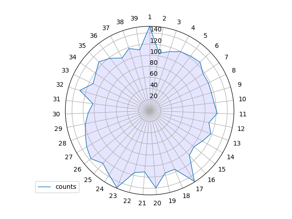The image size is (292, 219).
Task: Click the axis label '36'
Action: click(94, 36)
